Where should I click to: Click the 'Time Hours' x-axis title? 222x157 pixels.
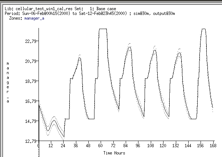(x=114, y=153)
